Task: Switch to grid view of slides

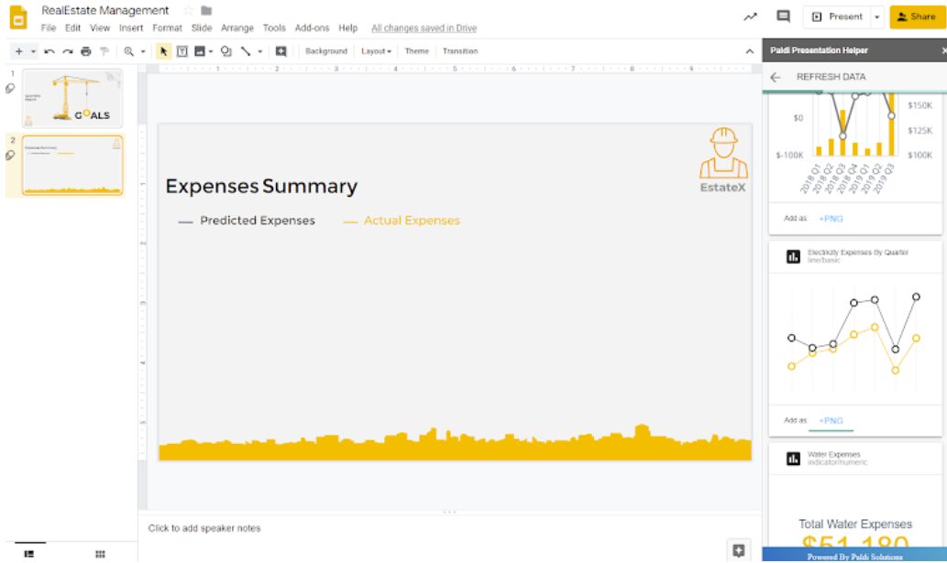Action: click(99, 552)
